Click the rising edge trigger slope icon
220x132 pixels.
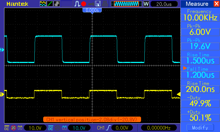tap(108, 128)
